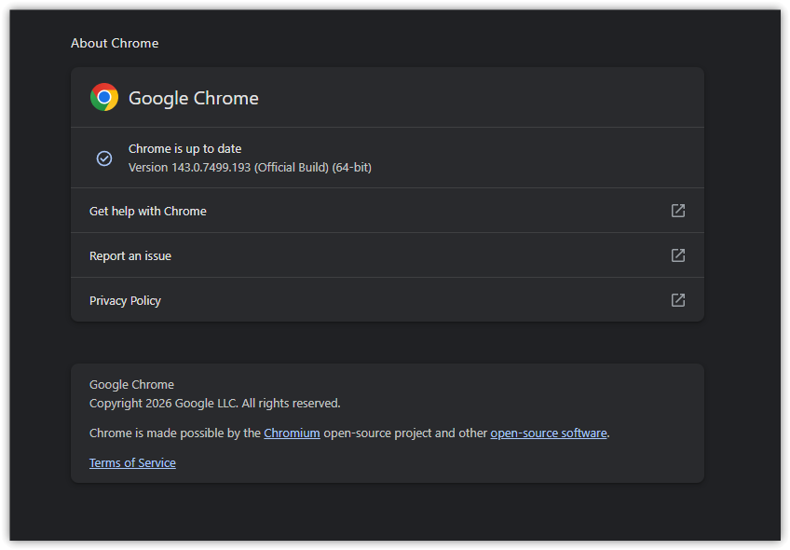Click the About Chrome page heading
The width and height of the screenshot is (790, 550).
click(115, 44)
